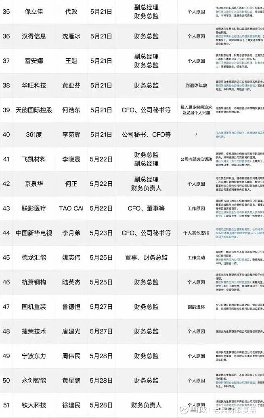The image size is (264, 418).
Task: Click position 公司秘书、CFO等 in row 40
Action: (x=146, y=135)
